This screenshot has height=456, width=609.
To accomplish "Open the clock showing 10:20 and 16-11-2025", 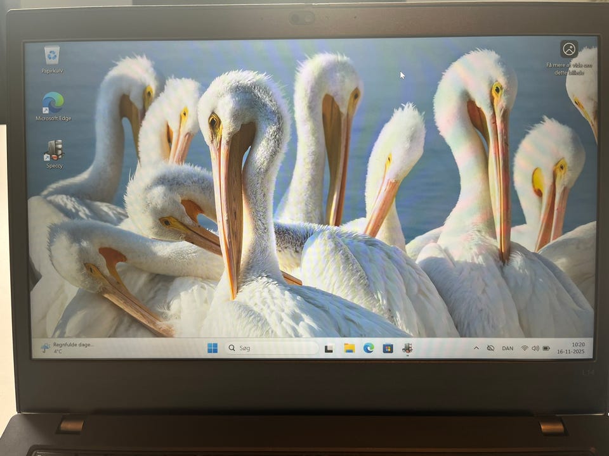I will 570,348.
